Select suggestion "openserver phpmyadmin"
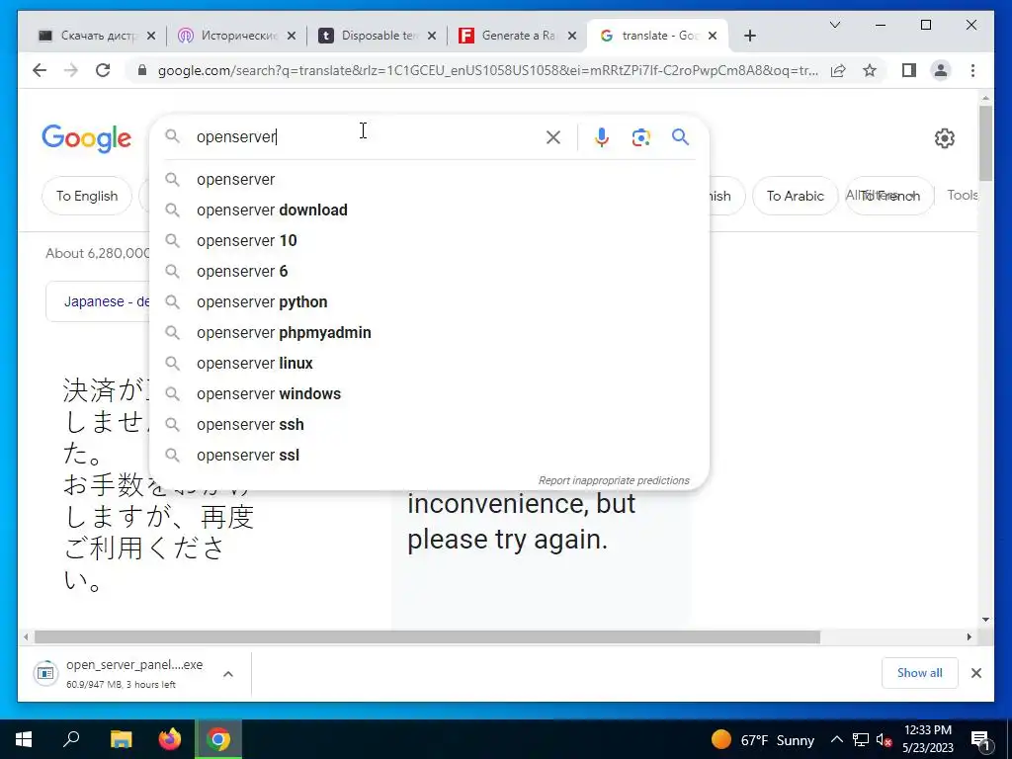Screen dimensions: 1012x759 (x=429, y=332)
